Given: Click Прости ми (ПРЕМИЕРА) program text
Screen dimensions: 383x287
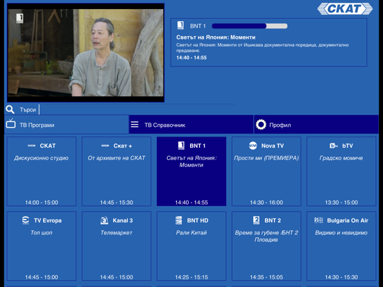Looking at the screenshot, I should [x=266, y=158].
